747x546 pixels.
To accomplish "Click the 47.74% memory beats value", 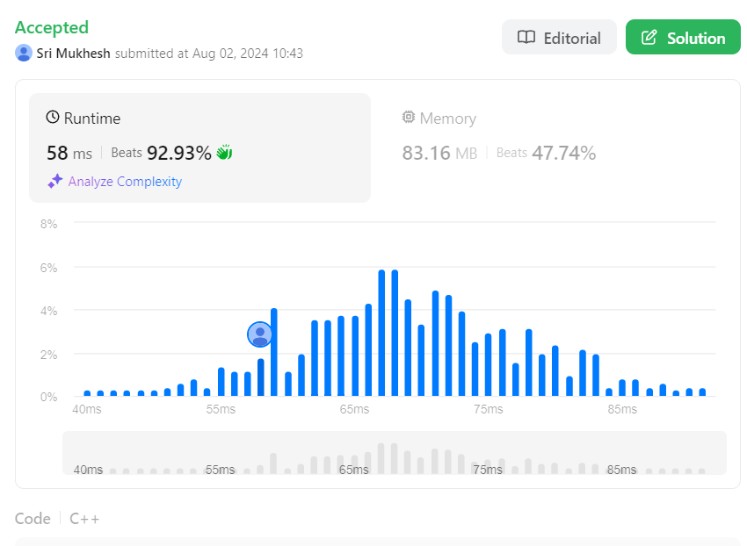I will (x=563, y=154).
